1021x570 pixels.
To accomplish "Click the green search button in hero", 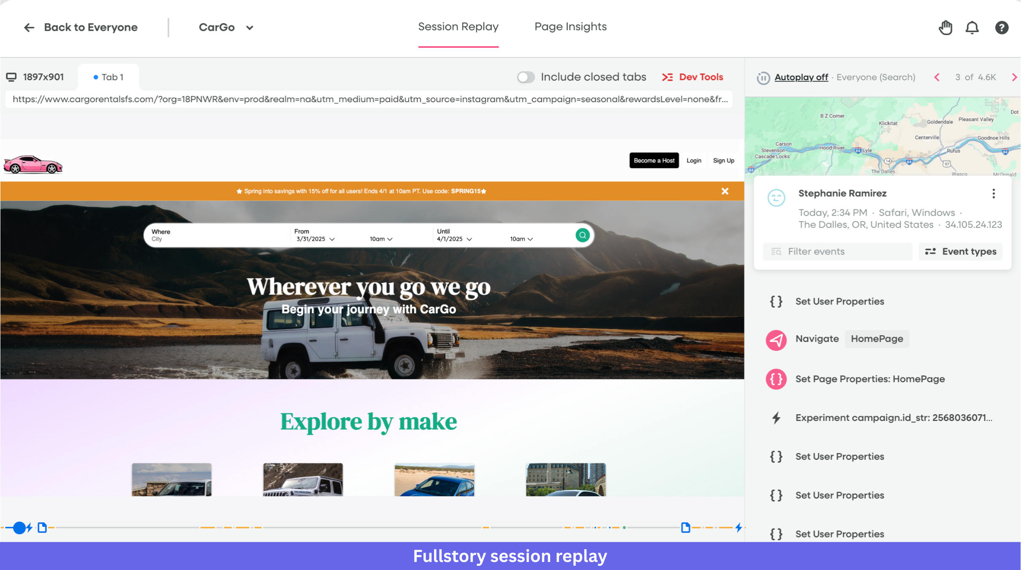I will coord(582,235).
